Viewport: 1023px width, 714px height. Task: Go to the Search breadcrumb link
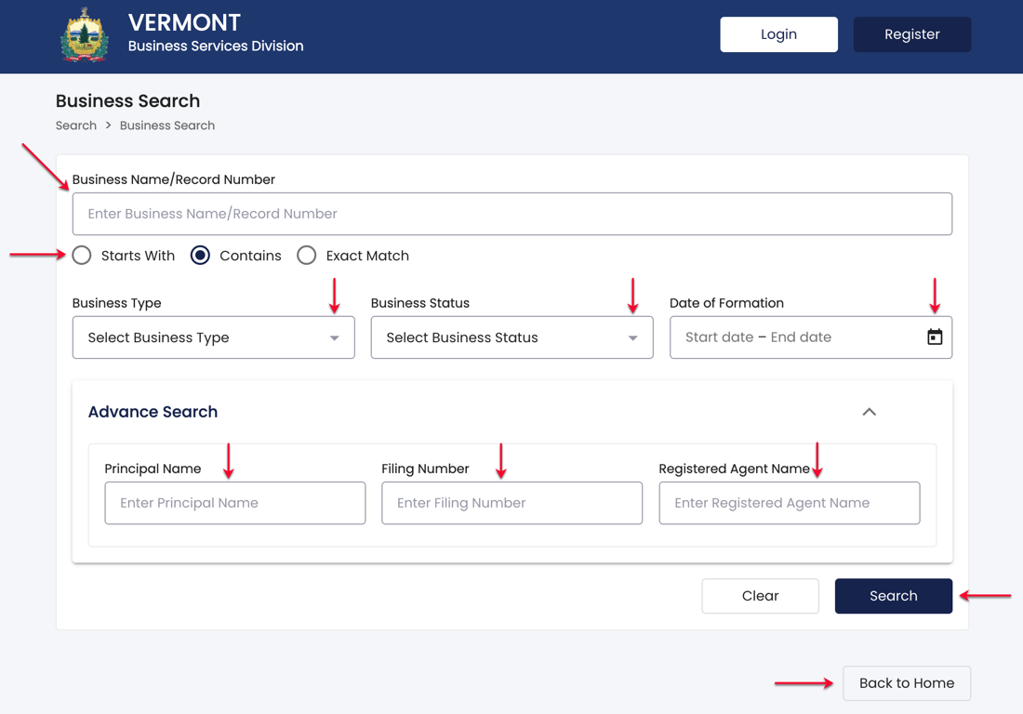75,126
